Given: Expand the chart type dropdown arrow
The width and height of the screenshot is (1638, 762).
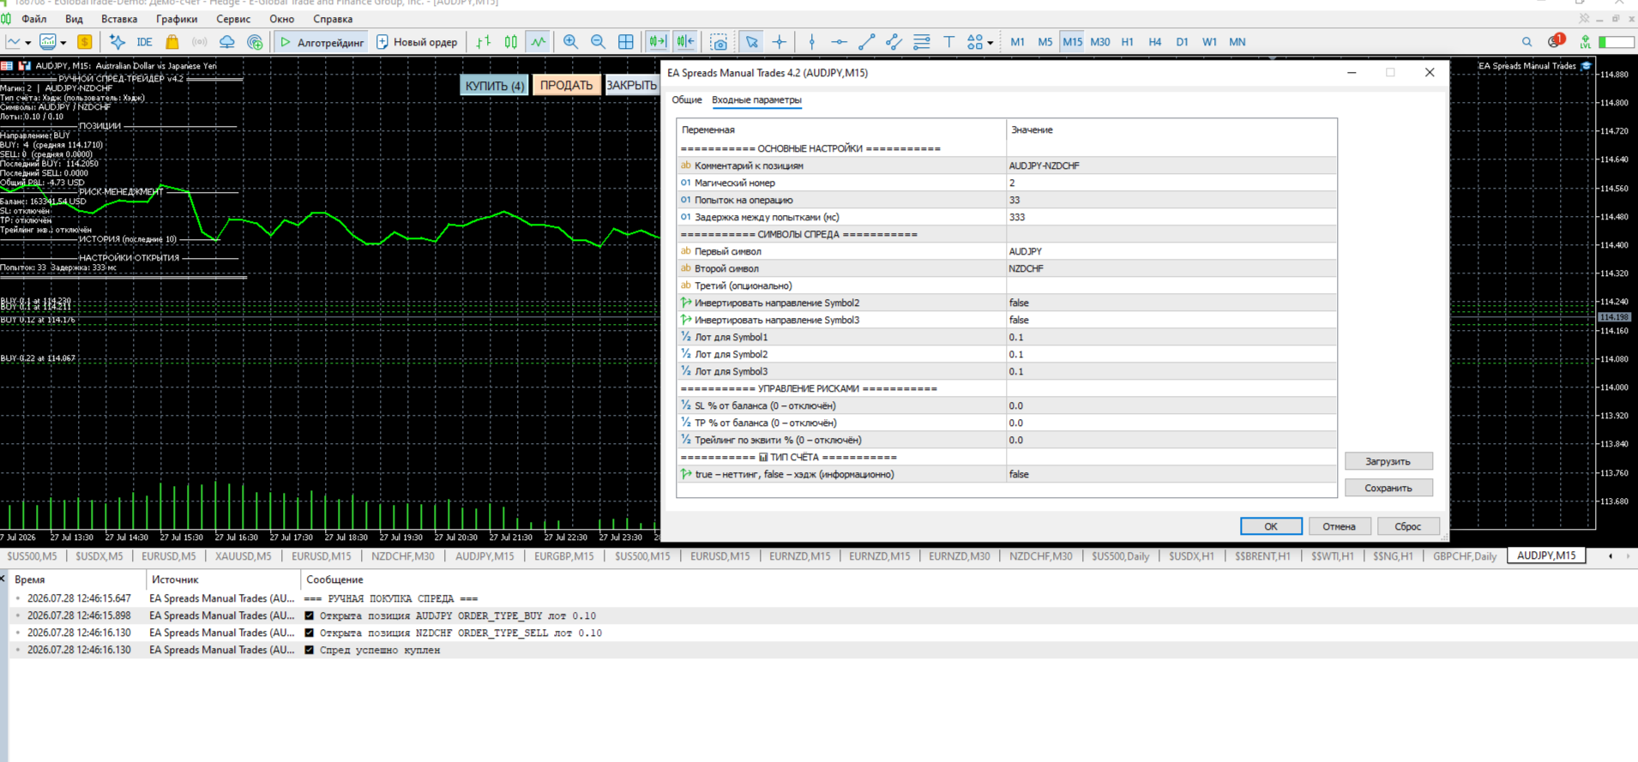Looking at the screenshot, I should 28,43.
